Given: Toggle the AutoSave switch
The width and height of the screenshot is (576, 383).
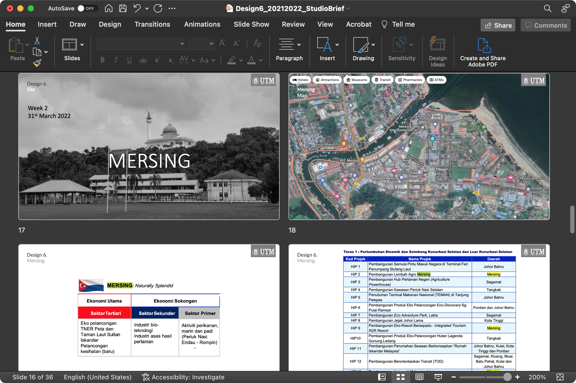Looking at the screenshot, I should tap(87, 8).
